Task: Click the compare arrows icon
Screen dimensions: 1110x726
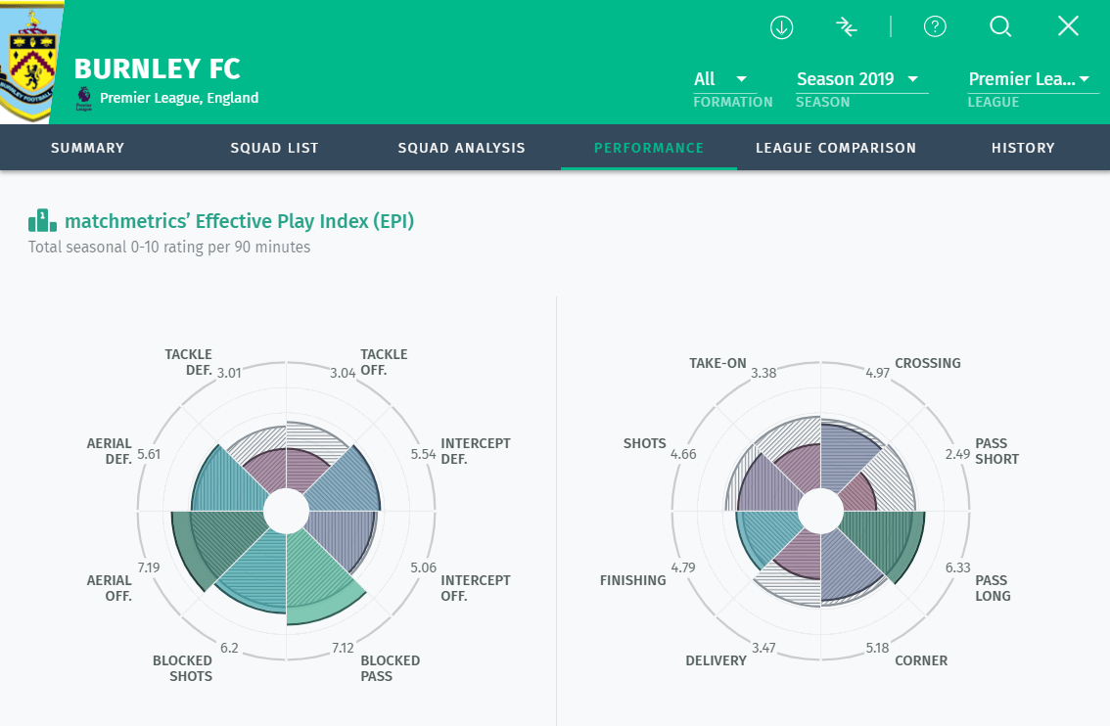Action: pyautogui.click(x=846, y=27)
